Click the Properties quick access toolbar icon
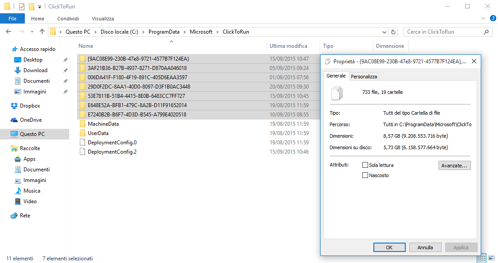Viewport: 498px width, 263px height. (x=22, y=6)
